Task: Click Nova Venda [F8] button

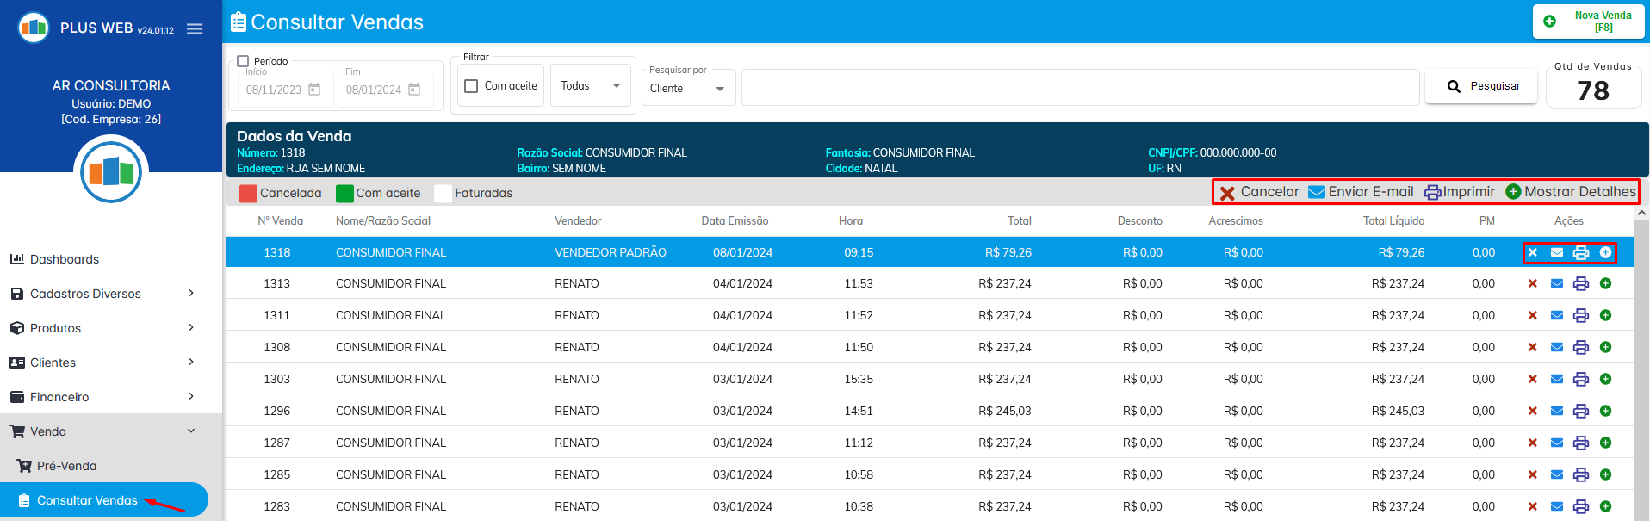Action: (1589, 22)
